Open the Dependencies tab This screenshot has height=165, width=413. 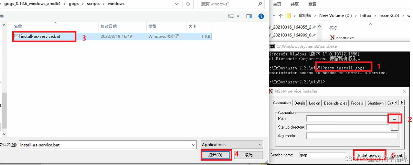(x=335, y=103)
